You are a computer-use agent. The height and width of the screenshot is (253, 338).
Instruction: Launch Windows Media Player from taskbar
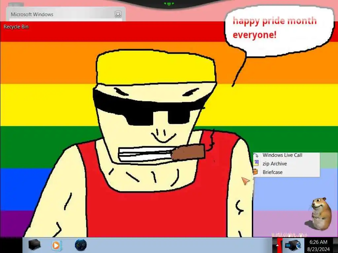click(x=57, y=245)
